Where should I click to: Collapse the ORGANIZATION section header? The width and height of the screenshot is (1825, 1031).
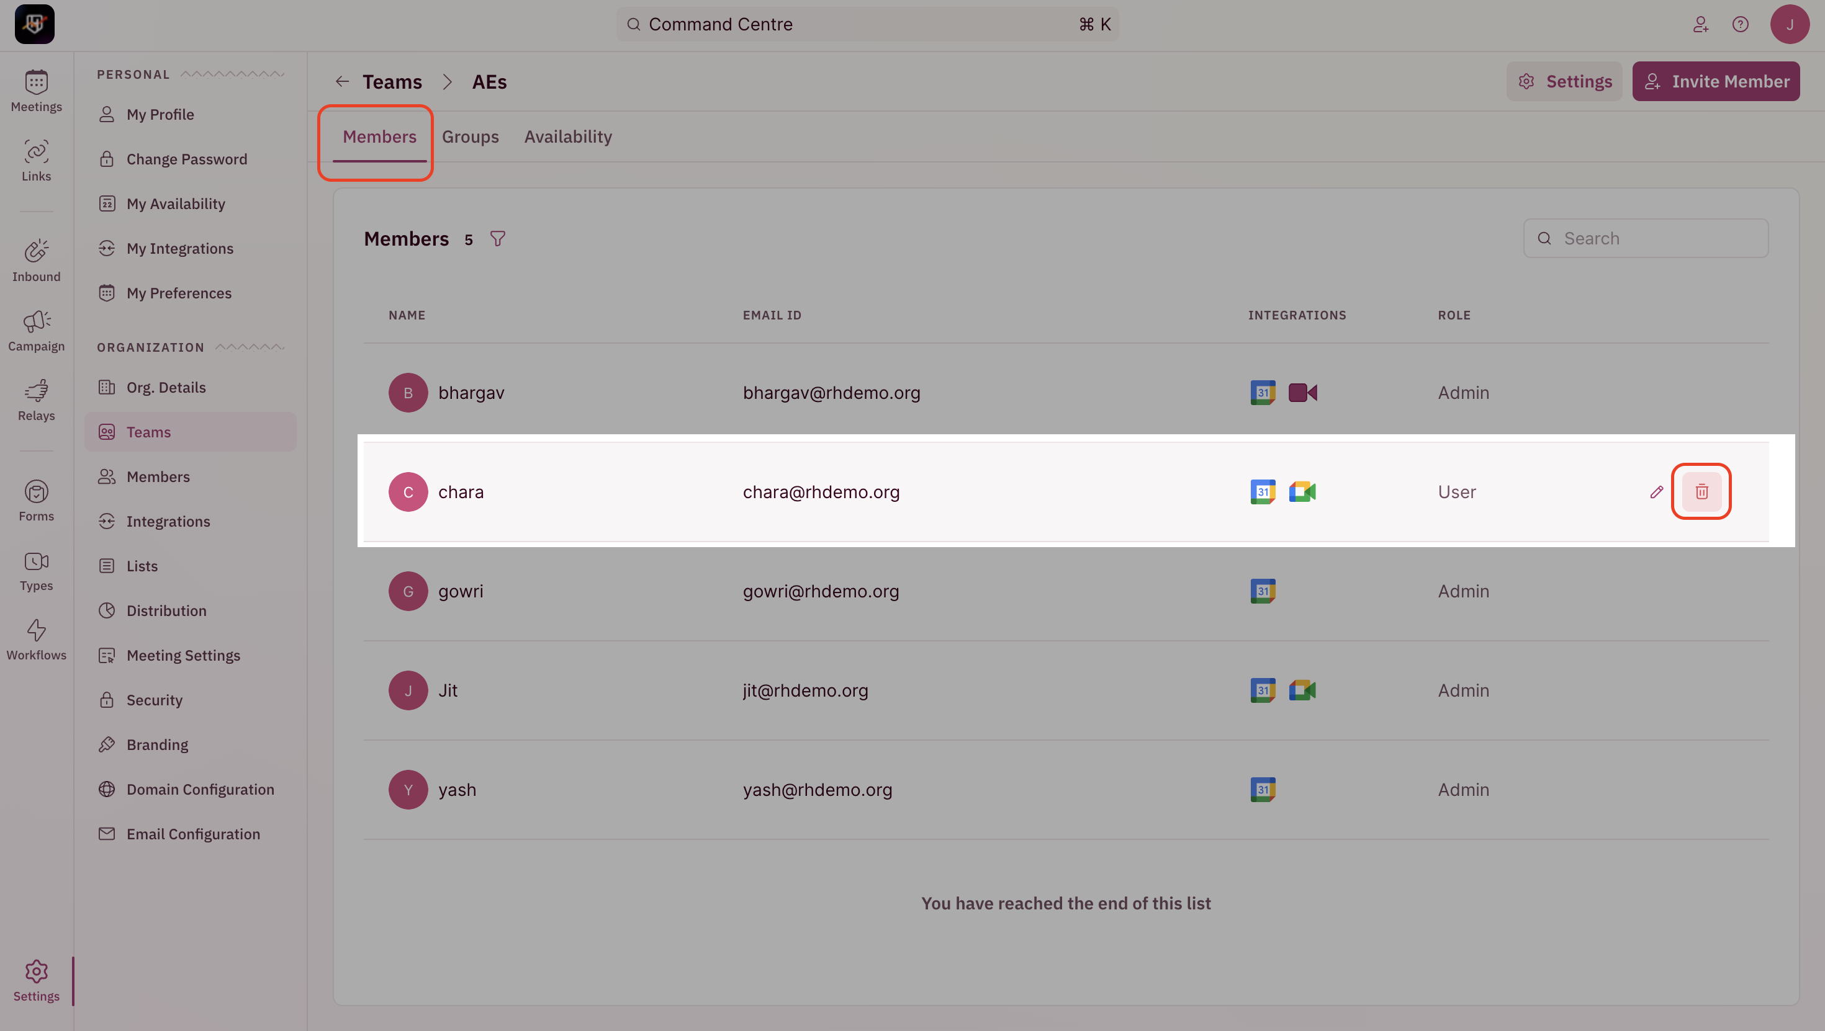pos(191,347)
